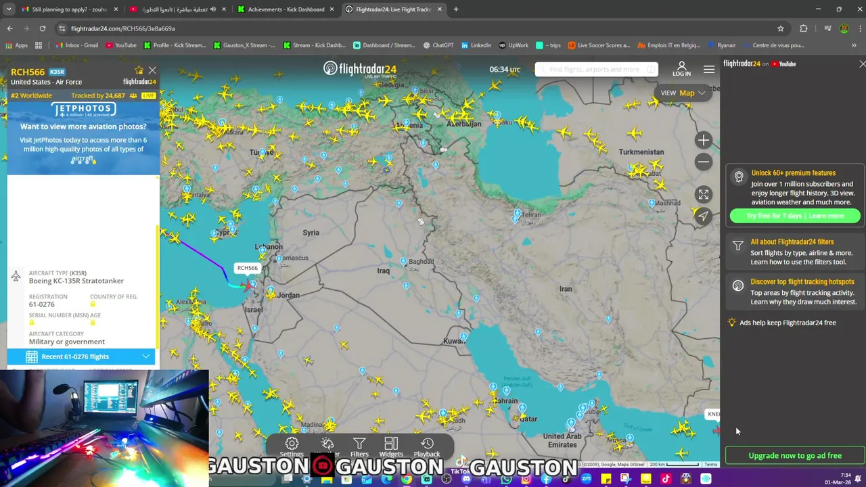Open a new browser tab

point(456,9)
